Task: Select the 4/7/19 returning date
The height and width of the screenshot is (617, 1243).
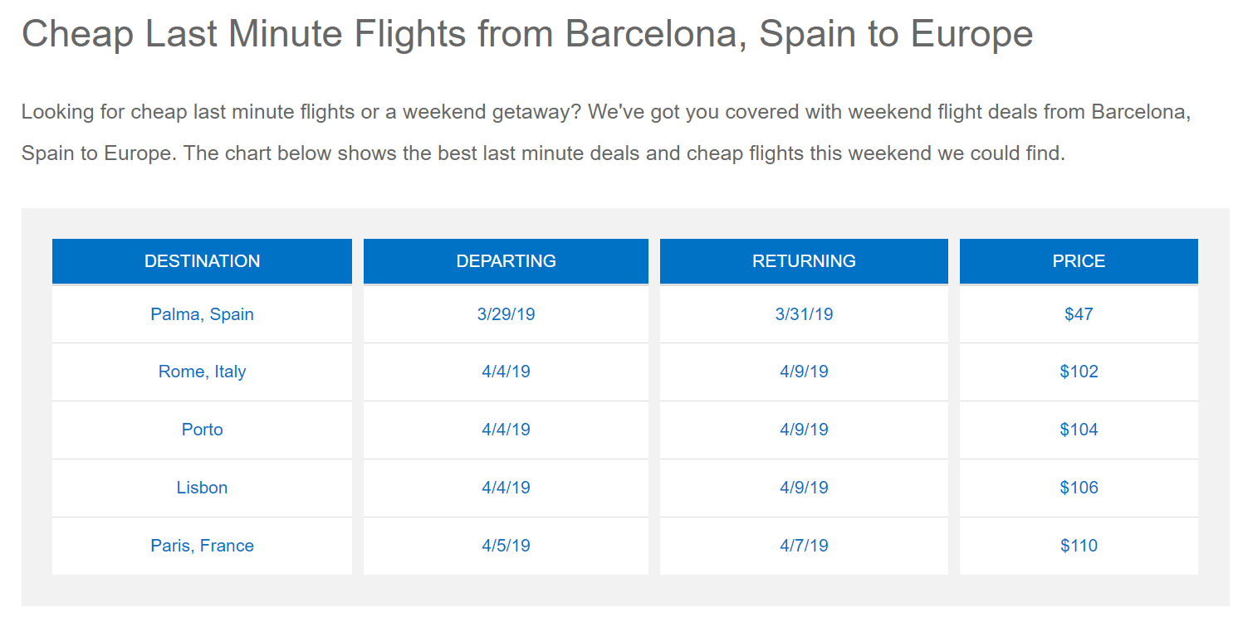Action: pyautogui.click(x=804, y=546)
